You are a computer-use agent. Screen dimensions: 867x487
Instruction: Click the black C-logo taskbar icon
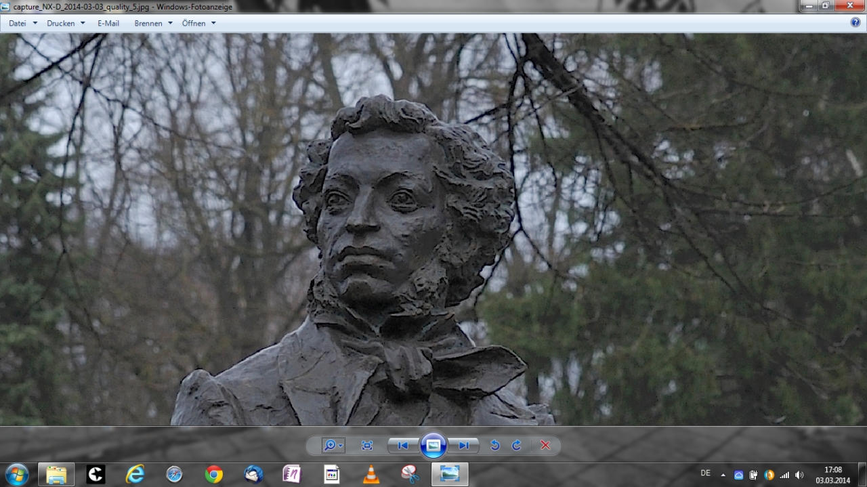[96, 474]
